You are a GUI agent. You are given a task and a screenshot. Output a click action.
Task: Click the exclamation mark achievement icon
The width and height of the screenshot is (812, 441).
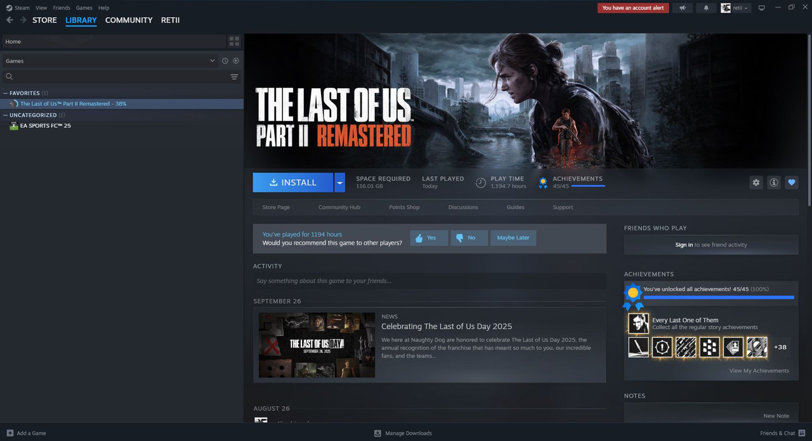coord(662,347)
